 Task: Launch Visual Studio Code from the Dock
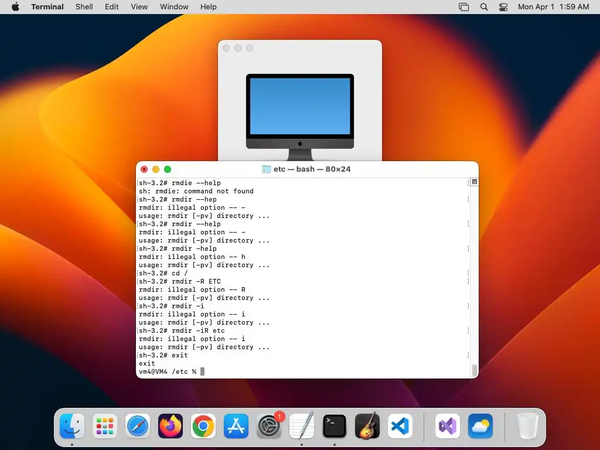coord(400,426)
